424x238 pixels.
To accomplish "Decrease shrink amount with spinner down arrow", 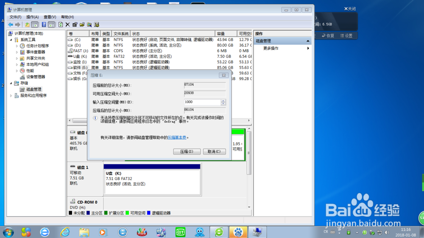I will [223, 104].
